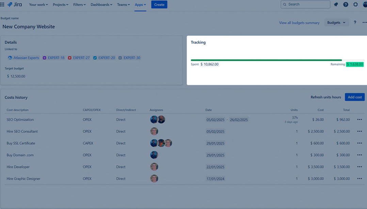Click the $ 962.00 total value
Screen dimensions: 367x209
click(343, 119)
